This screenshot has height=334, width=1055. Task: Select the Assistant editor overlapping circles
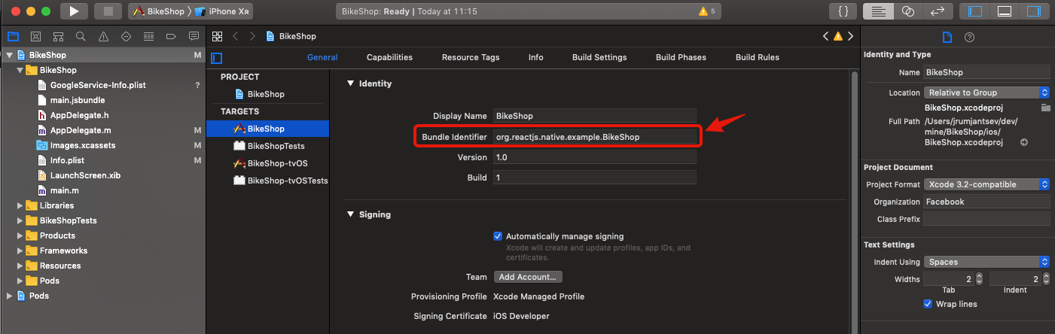coord(907,11)
